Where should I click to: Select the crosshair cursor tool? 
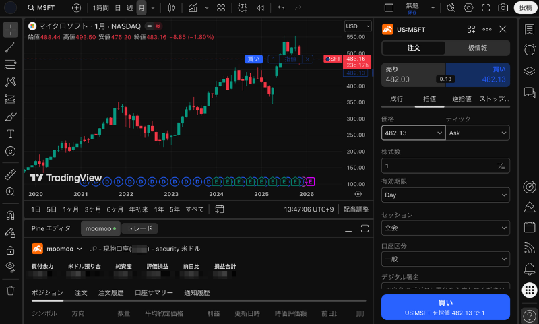[11, 30]
